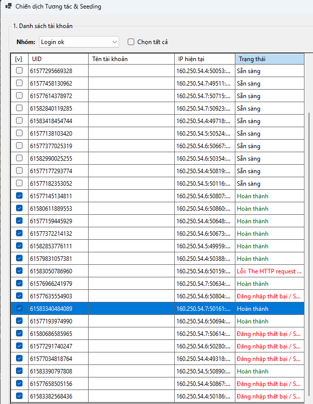Click the 'Lỗi: The HTTP request' status cell
Image resolution: width=313 pixels, height=404 pixels.
270,271
